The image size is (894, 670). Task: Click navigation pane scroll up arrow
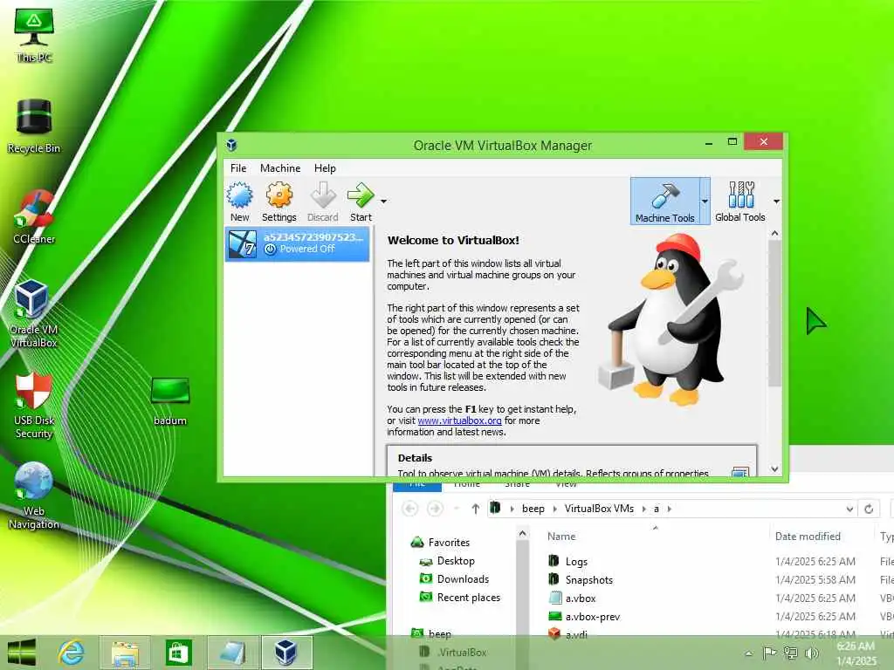coord(522,534)
